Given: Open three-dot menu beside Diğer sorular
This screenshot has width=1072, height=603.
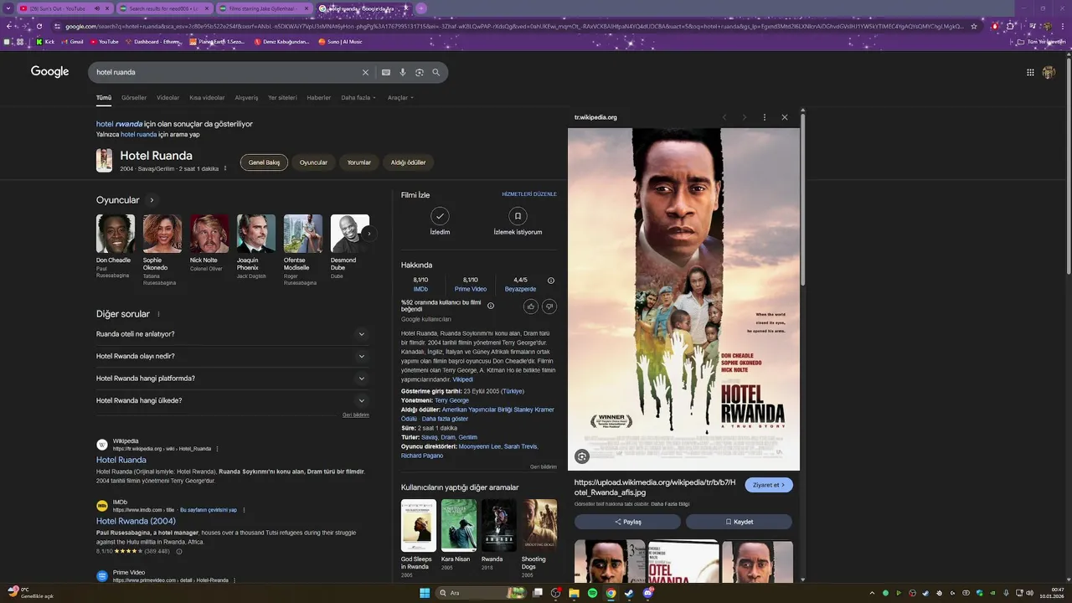Looking at the screenshot, I should click(x=158, y=314).
